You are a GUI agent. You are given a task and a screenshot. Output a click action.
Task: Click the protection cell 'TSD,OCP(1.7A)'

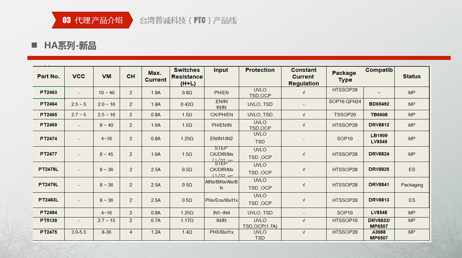[x=260, y=226]
